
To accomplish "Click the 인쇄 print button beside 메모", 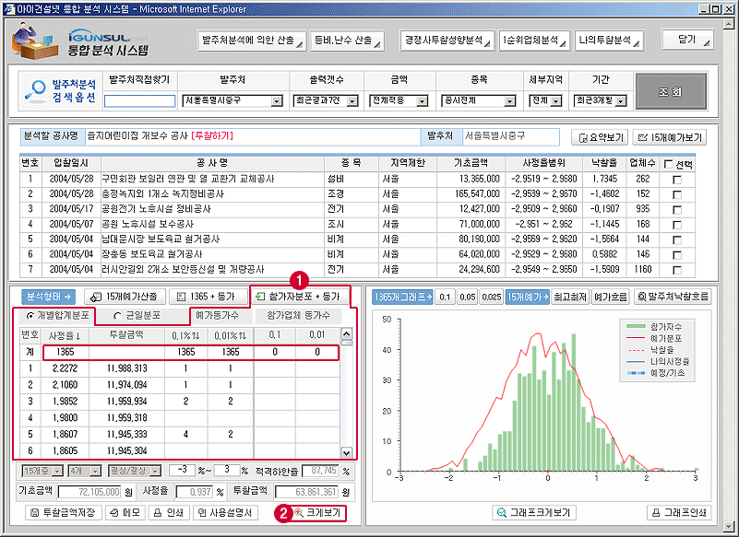I will [169, 512].
